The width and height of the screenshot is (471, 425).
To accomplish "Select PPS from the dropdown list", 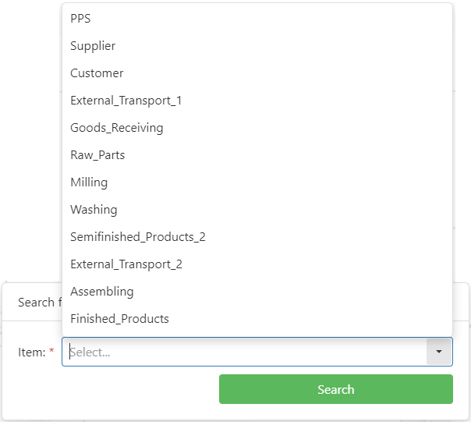I will point(80,19).
